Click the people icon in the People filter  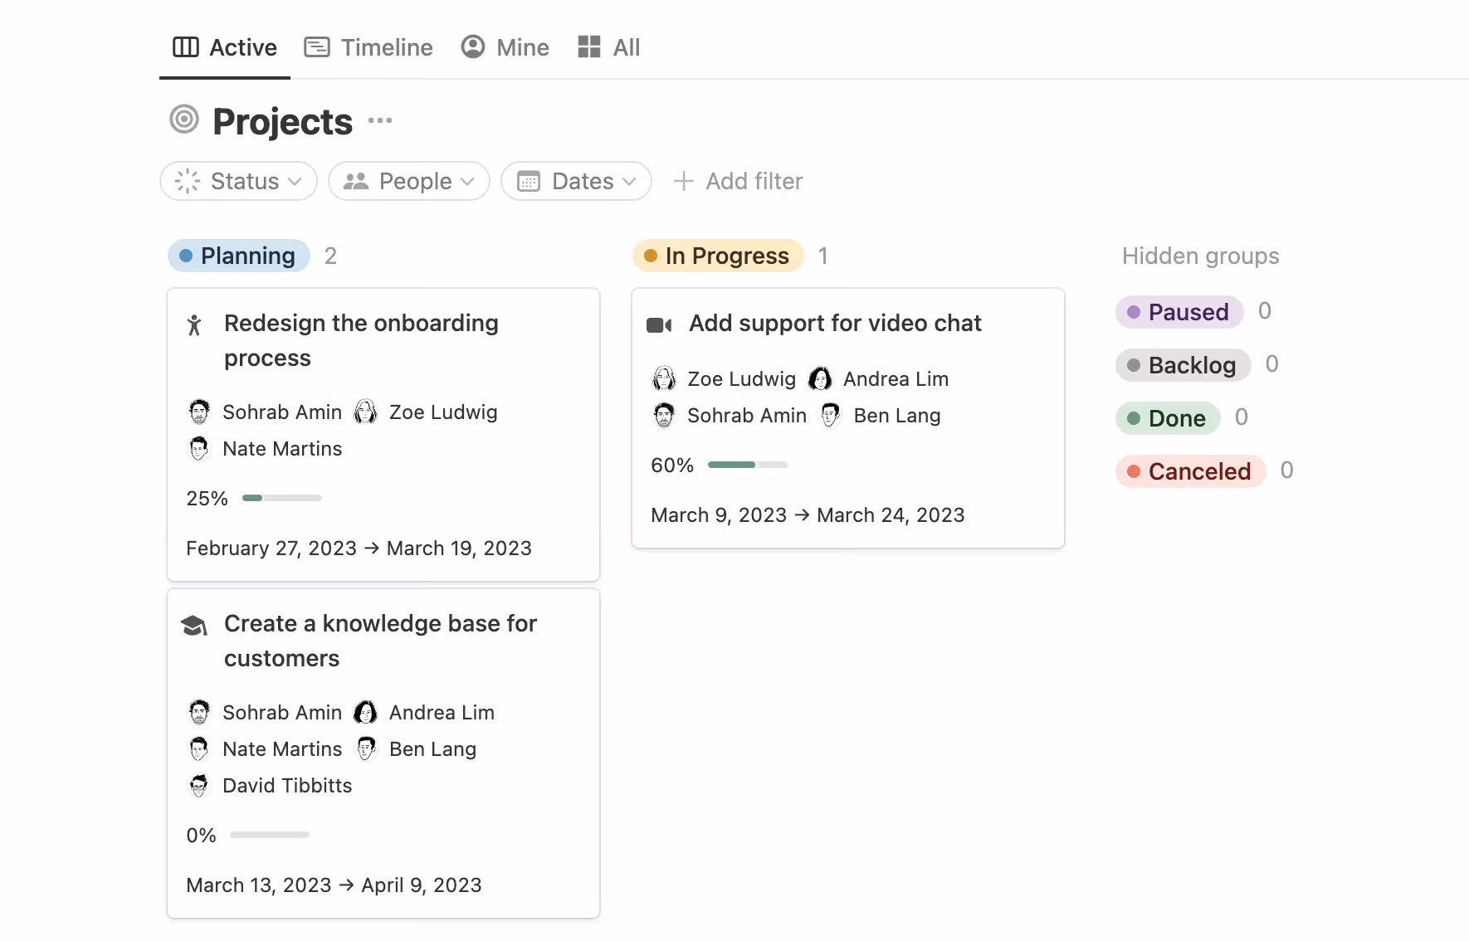[x=357, y=181]
